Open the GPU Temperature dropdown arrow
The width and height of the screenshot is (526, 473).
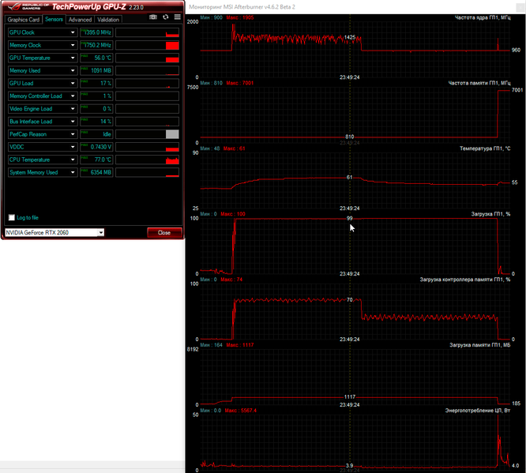point(73,58)
